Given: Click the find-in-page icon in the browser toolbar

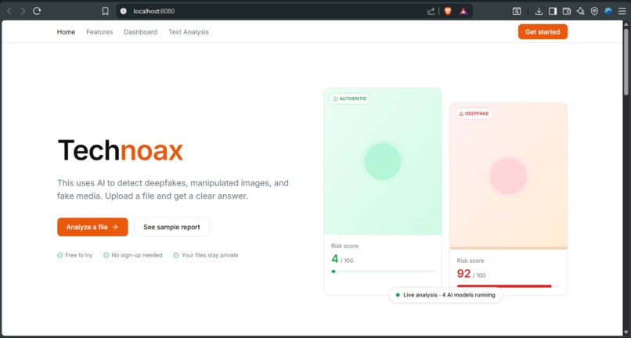Looking at the screenshot, I should pos(517,11).
